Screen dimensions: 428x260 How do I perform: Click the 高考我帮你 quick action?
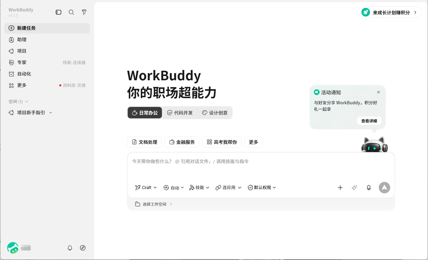coord(222,142)
